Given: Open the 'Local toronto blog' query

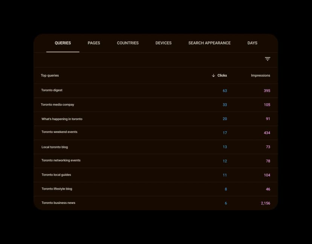Looking at the screenshot, I should pyautogui.click(x=55, y=147).
